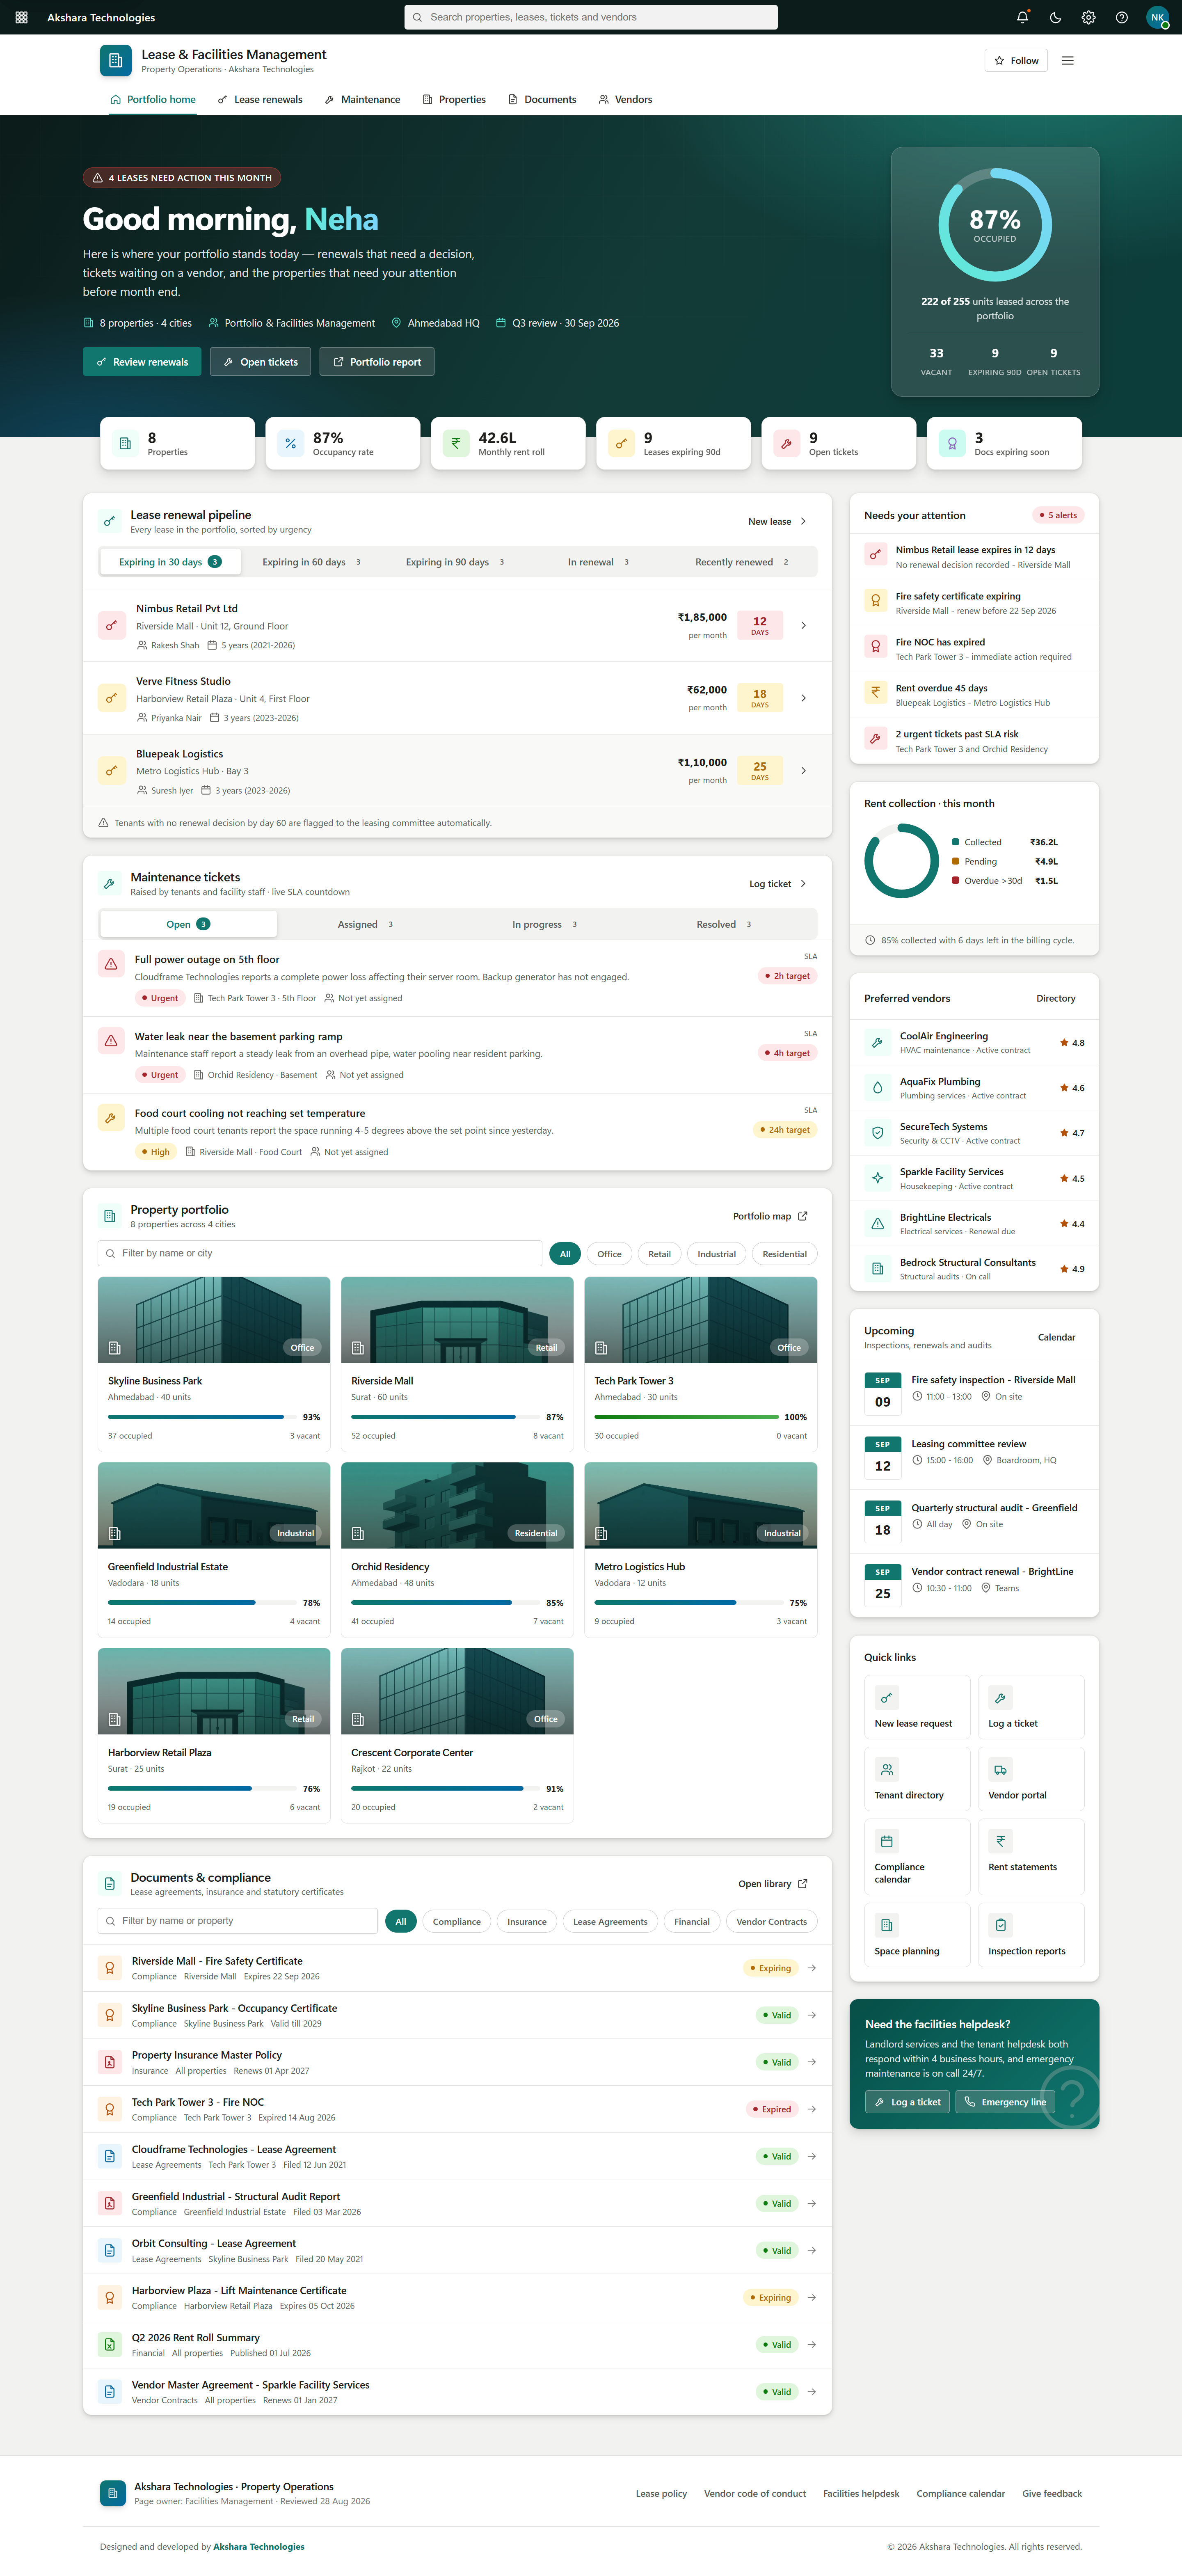Open the Portfolio map link
The width and height of the screenshot is (1182, 2576).
(770, 1217)
